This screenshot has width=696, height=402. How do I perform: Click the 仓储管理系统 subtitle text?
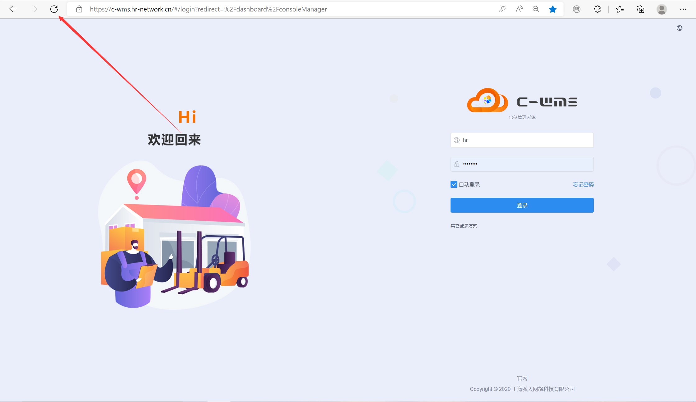point(522,118)
